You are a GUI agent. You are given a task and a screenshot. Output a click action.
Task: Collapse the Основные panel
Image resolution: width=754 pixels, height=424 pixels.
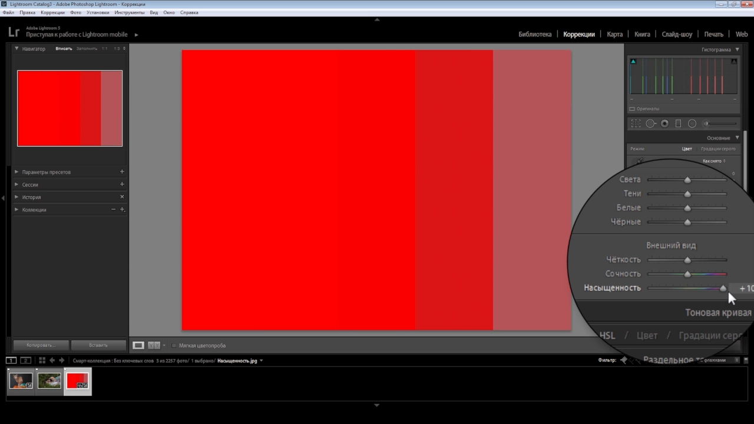(737, 138)
